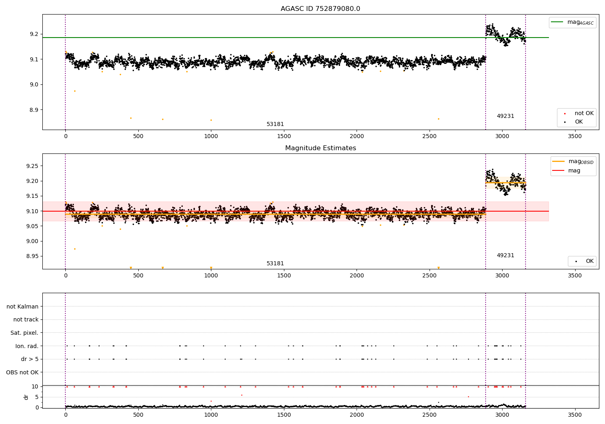
Task: Click the 'Ion. rad.' row label
Action: pos(27,346)
